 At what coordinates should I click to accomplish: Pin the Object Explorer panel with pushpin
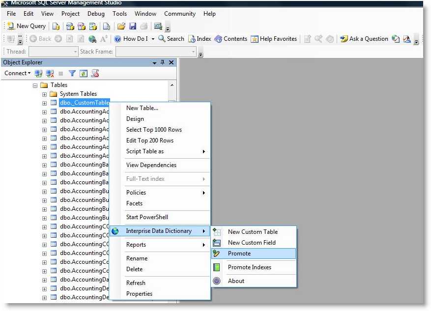point(163,62)
